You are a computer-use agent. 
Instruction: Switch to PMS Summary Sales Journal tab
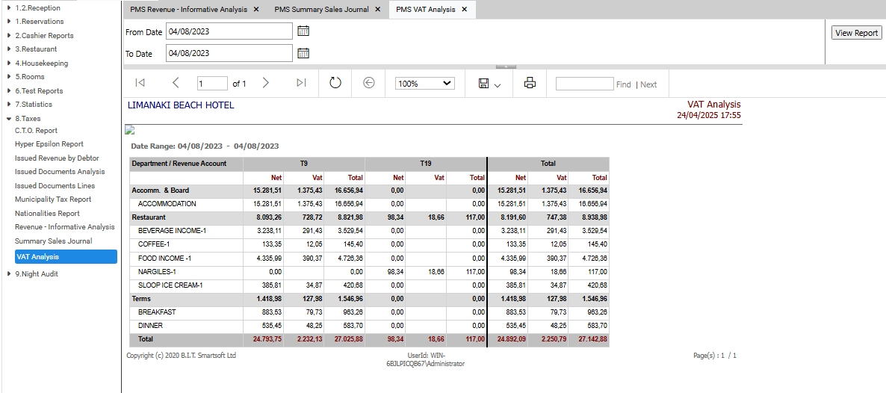coord(321,10)
